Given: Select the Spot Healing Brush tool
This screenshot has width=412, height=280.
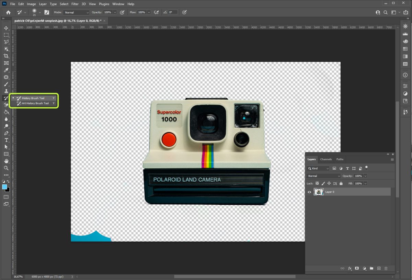Looking at the screenshot, I should (x=6, y=77).
